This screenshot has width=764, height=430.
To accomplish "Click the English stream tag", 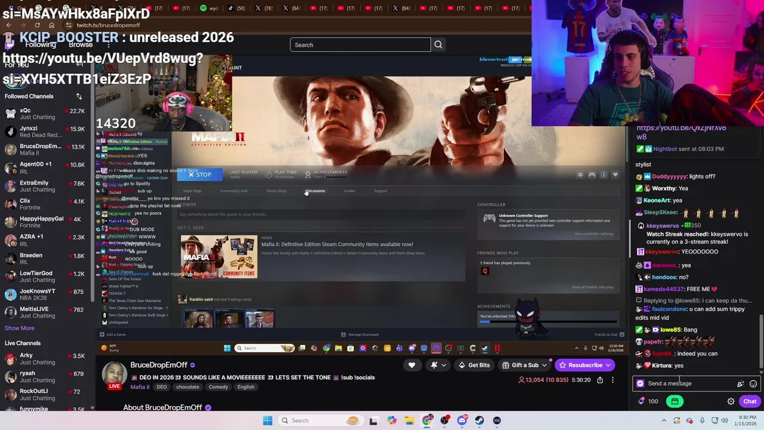I will 245,387.
